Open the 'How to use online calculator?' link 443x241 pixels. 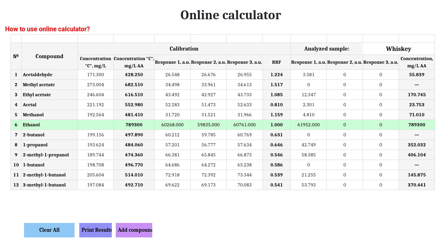click(x=47, y=29)
